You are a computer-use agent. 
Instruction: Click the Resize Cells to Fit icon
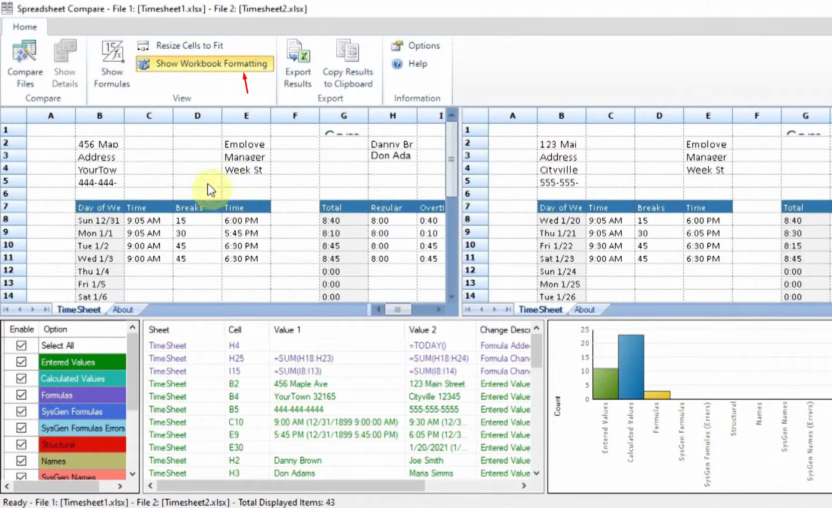click(x=143, y=45)
